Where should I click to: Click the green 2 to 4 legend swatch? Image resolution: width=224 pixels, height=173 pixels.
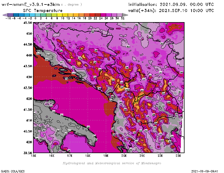tap(43, 15)
